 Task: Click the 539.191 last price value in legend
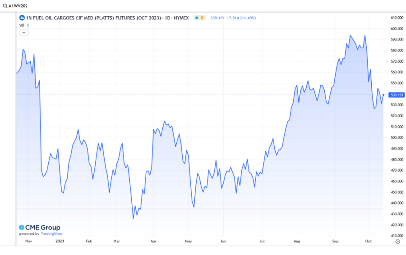click(219, 18)
